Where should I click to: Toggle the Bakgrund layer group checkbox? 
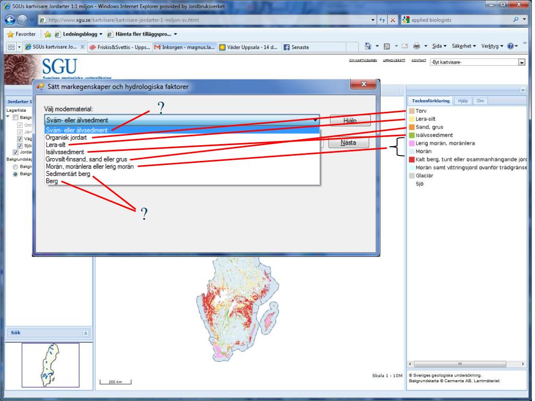point(15,117)
